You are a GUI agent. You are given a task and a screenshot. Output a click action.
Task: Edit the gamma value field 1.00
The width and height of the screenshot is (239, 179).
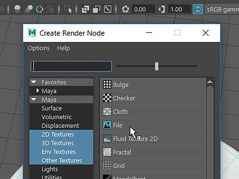pyautogui.click(x=179, y=9)
